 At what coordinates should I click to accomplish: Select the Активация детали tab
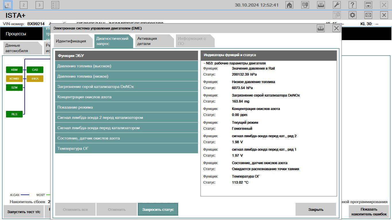pyautogui.click(x=154, y=41)
